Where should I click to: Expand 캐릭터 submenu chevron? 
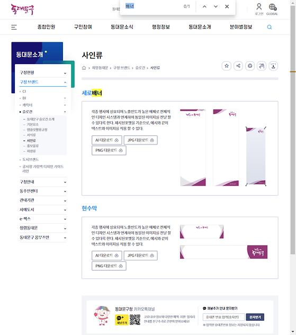(x=65, y=105)
